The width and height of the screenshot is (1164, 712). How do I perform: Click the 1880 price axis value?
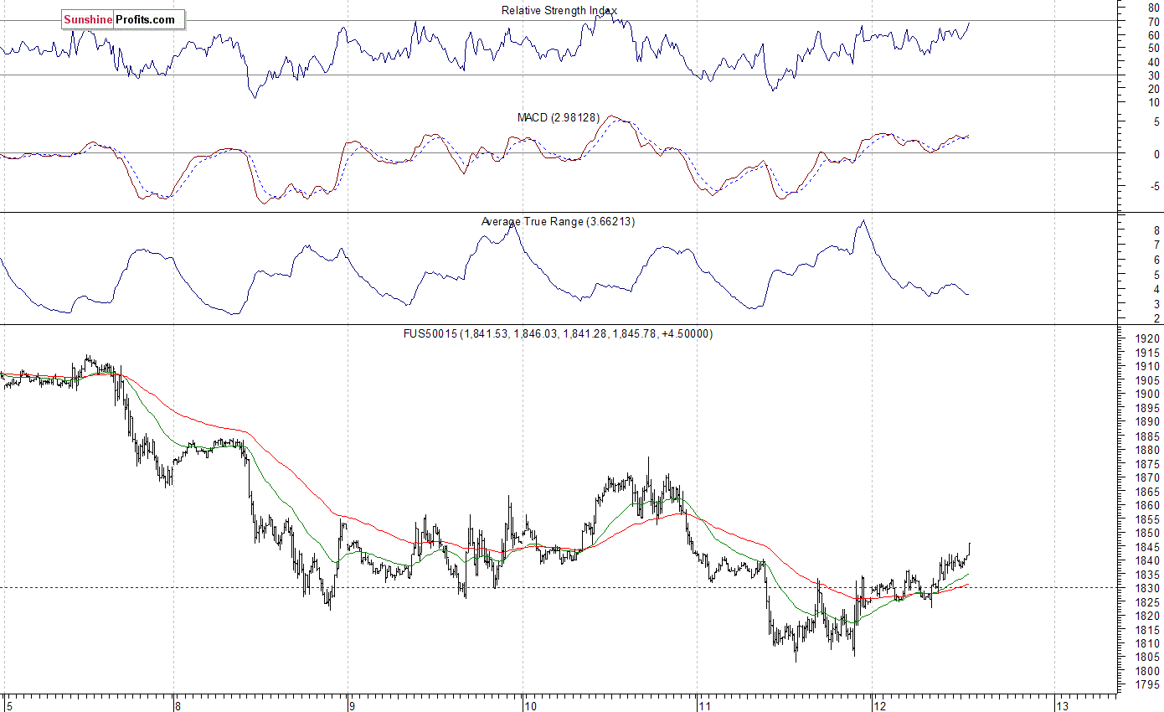(x=1146, y=450)
